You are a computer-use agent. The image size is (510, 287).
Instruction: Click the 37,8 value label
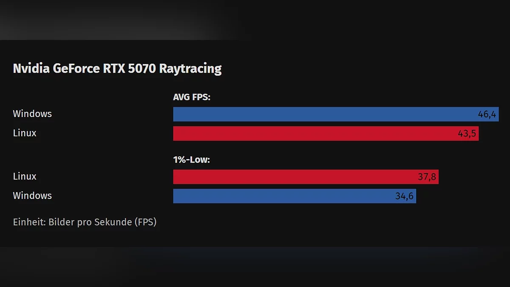pyautogui.click(x=427, y=177)
